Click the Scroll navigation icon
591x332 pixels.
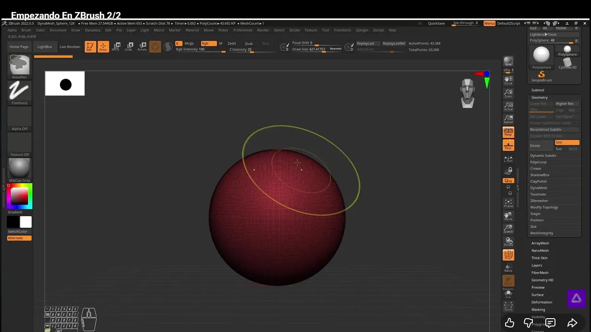tap(508, 80)
